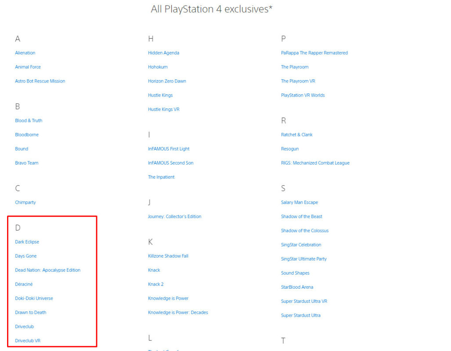Screen dimensions: 451x351
Task: Open Knowledge is Power: Decades link
Action: pos(178,312)
